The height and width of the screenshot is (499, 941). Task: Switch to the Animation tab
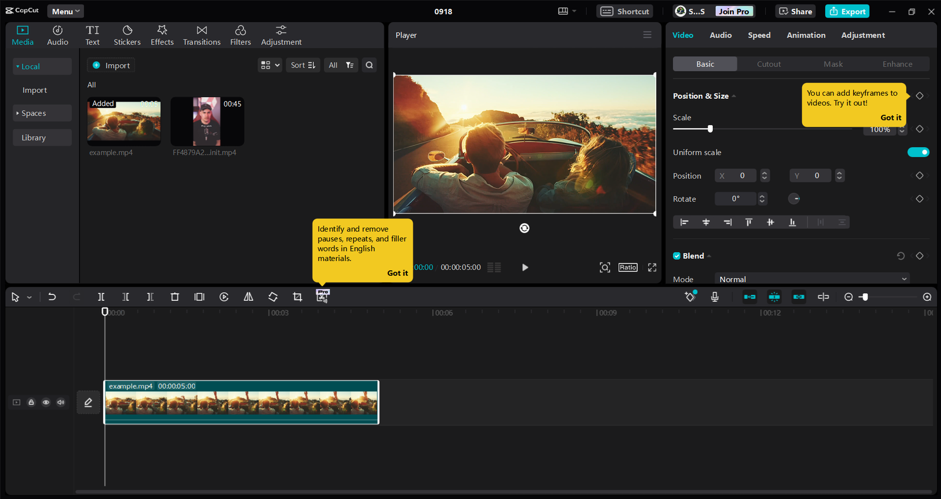806,35
